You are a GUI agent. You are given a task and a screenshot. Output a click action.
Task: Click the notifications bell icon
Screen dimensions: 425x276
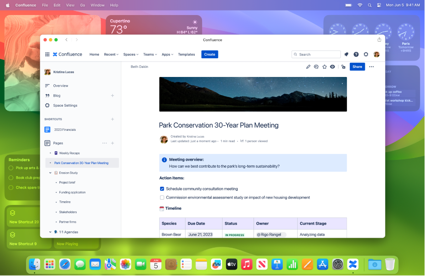point(346,54)
